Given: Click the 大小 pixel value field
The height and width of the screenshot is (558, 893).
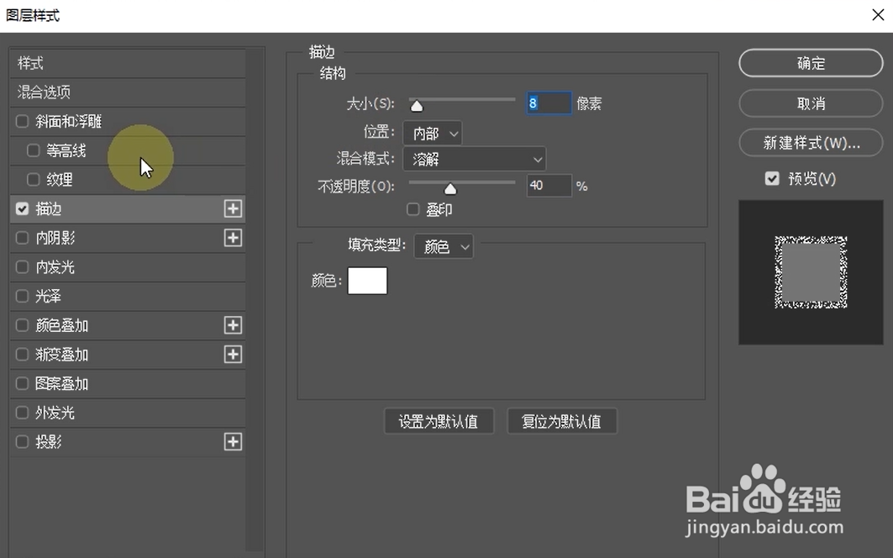Looking at the screenshot, I should [x=549, y=103].
